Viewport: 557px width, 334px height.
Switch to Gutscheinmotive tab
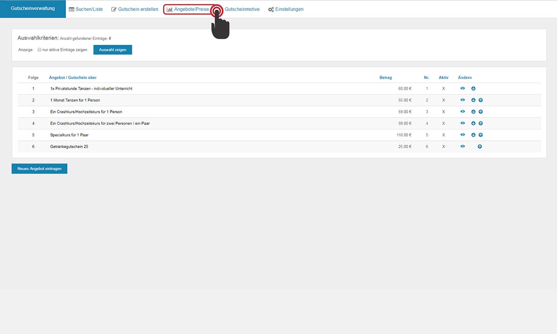point(242,9)
